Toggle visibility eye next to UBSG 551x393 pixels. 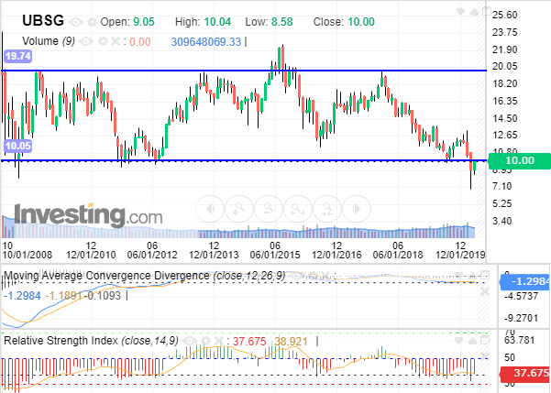[75, 23]
